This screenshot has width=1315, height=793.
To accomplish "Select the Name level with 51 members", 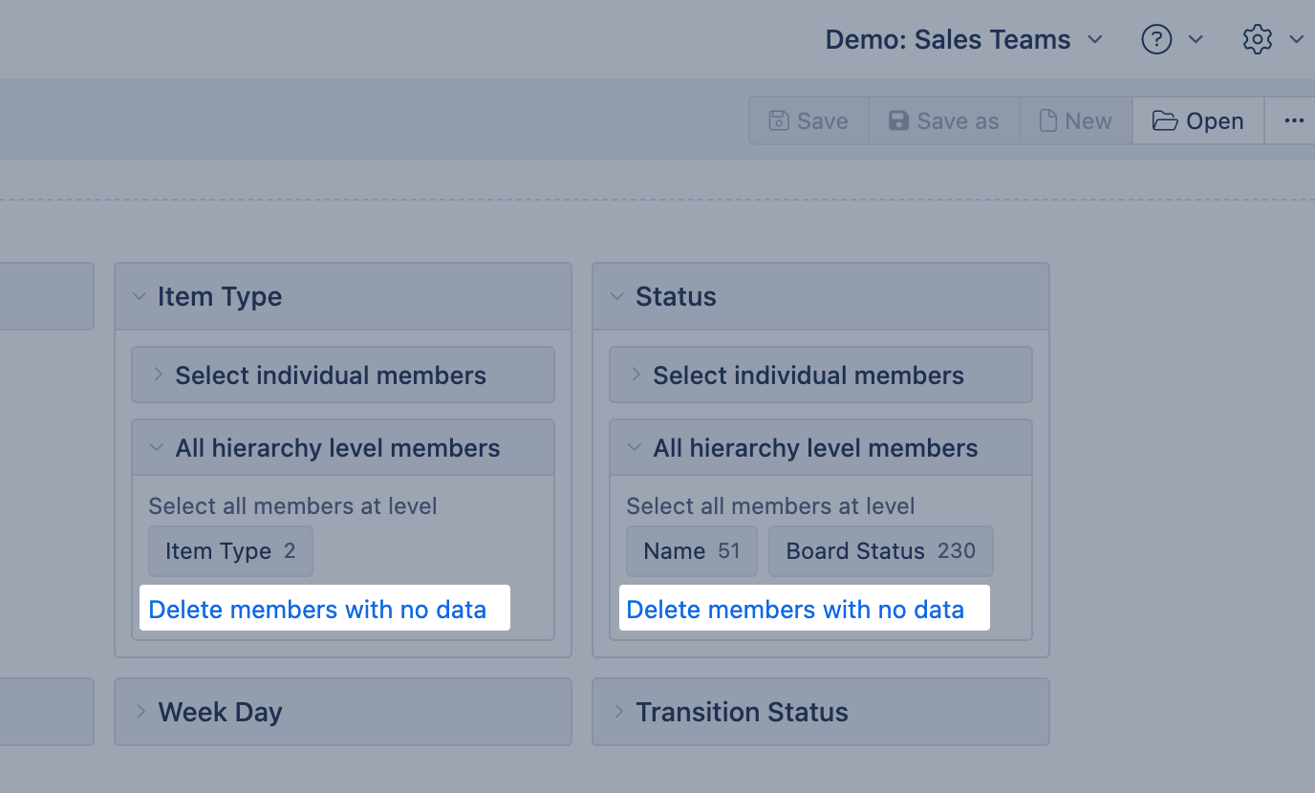I will pos(691,551).
